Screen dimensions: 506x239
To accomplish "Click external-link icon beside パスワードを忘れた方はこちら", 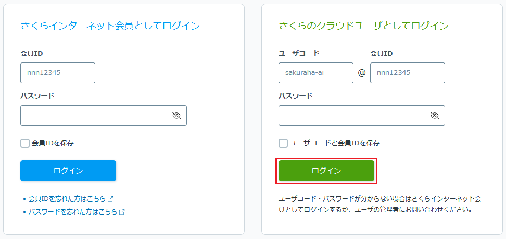I will click(x=122, y=212).
